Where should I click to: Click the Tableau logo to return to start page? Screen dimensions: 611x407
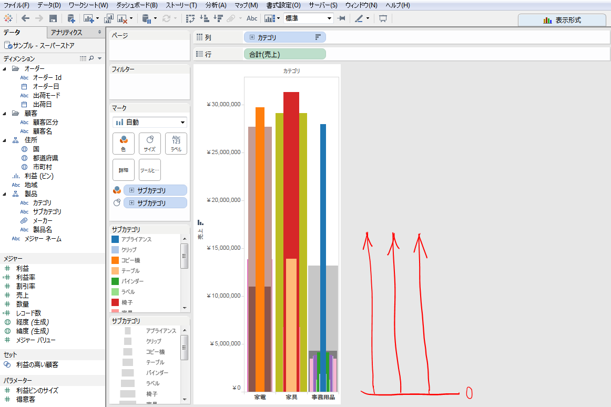click(x=8, y=18)
